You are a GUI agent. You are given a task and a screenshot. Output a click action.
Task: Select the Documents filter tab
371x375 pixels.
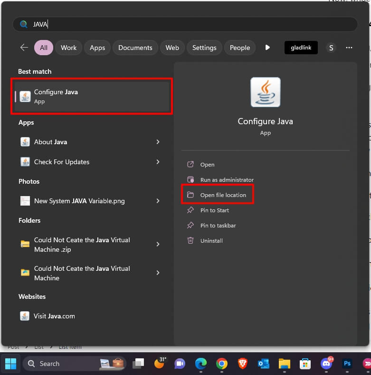tap(135, 48)
